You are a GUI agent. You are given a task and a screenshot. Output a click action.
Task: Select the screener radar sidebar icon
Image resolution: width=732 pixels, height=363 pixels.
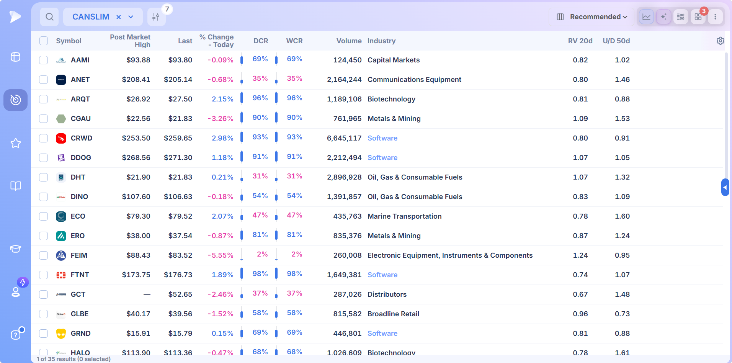coord(15,100)
